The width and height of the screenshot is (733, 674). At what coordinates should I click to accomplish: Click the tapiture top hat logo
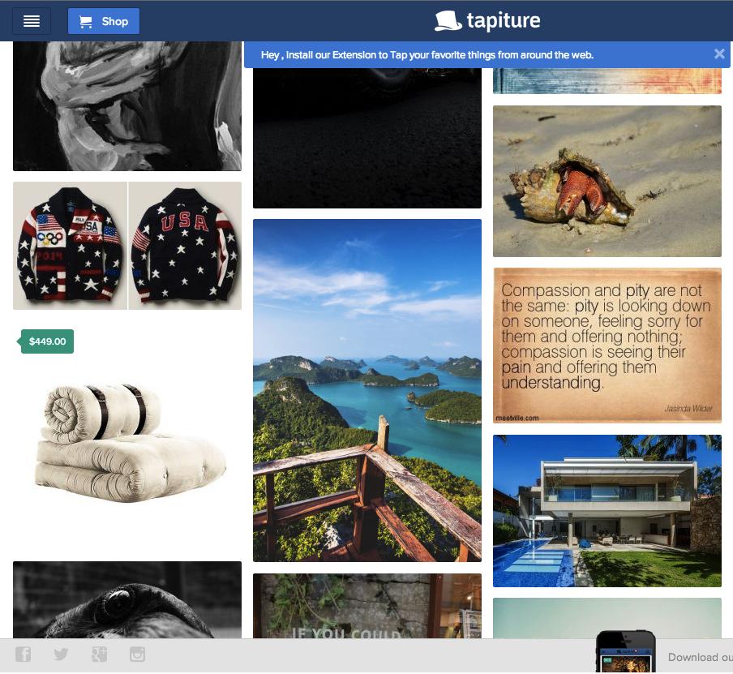[x=487, y=21]
